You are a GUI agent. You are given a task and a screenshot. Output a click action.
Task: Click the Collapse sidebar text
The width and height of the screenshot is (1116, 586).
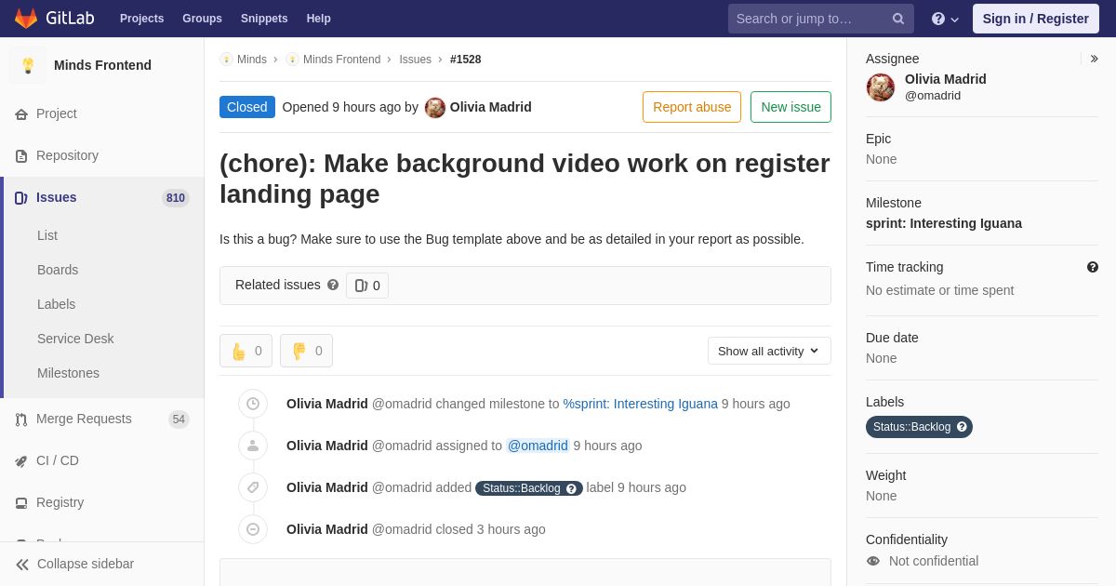(x=86, y=564)
